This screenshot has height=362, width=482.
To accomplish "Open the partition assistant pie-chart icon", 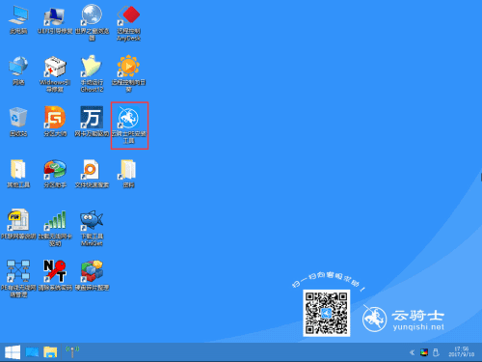I will click(55, 173).
